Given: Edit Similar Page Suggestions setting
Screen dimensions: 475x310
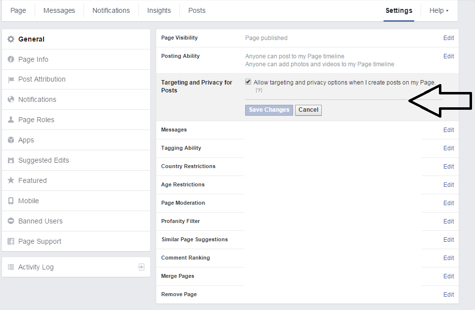Looking at the screenshot, I should (449, 240).
